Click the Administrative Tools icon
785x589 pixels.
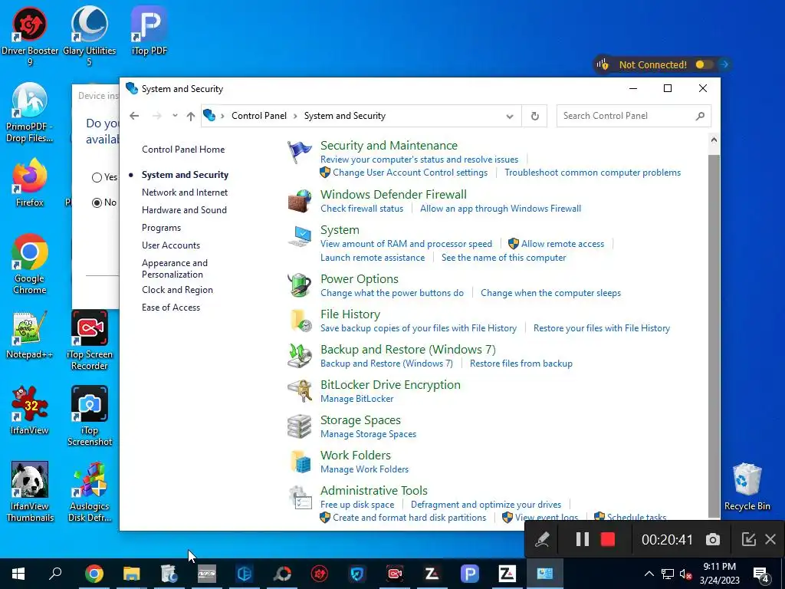click(x=300, y=497)
